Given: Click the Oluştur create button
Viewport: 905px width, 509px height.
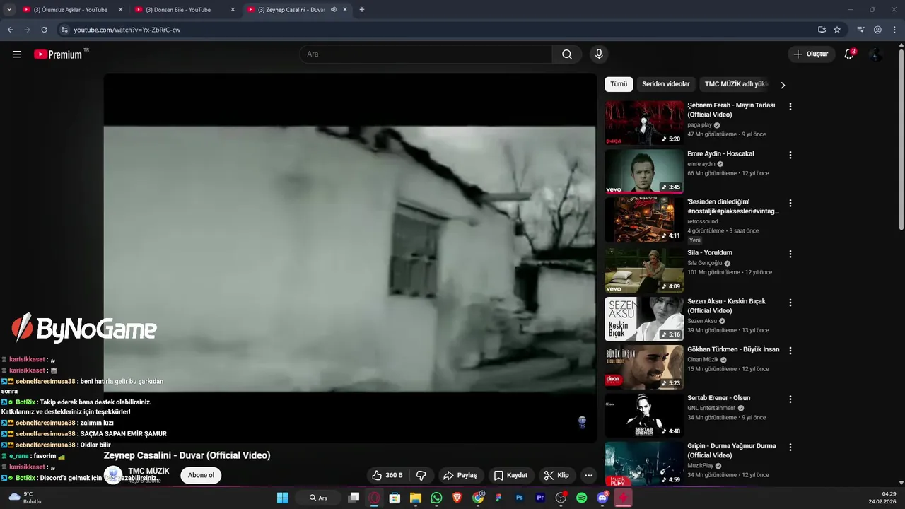Looking at the screenshot, I should pos(811,54).
